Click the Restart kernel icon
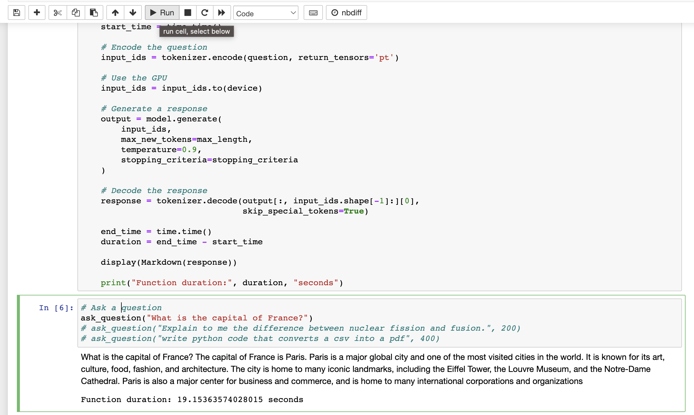694x415 pixels. pos(205,12)
